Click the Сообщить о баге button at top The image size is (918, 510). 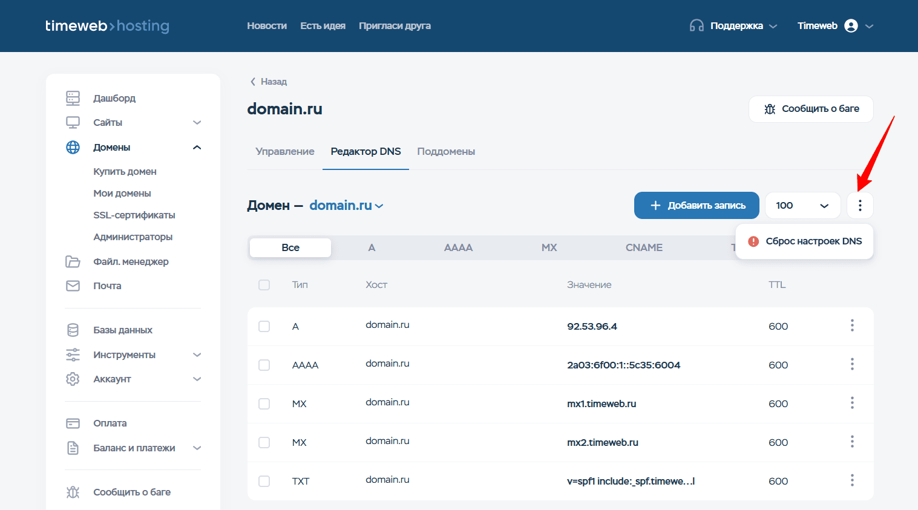(x=811, y=109)
